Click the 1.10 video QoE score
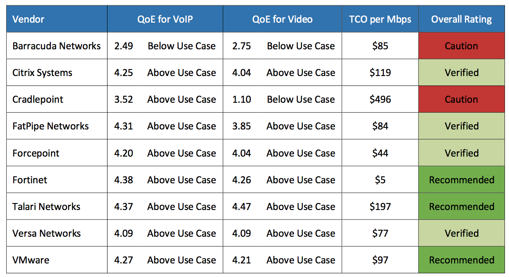Viewport: 509px width, 277px height. pyautogui.click(x=241, y=99)
